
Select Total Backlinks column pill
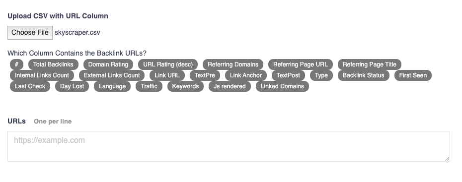click(53, 64)
